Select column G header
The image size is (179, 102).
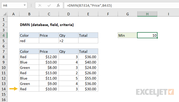point(128,14)
